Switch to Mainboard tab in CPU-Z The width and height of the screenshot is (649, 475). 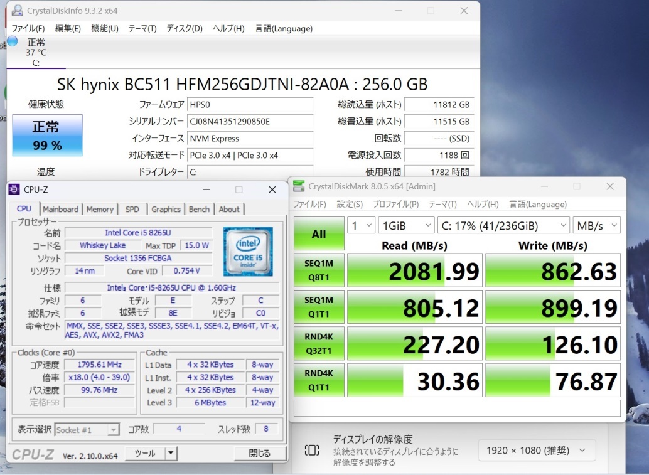(60, 210)
